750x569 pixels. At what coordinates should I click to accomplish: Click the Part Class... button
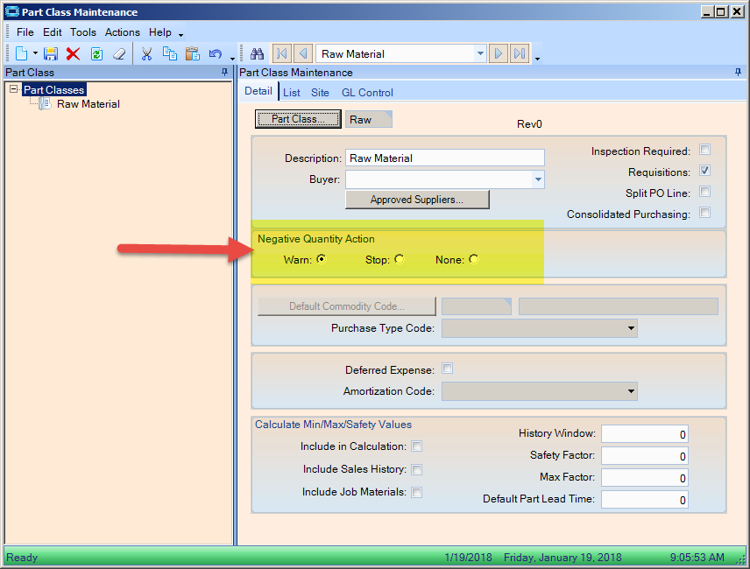[x=298, y=119]
